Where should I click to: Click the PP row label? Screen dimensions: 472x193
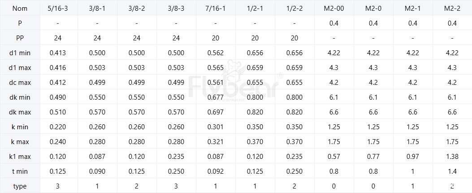pos(20,38)
